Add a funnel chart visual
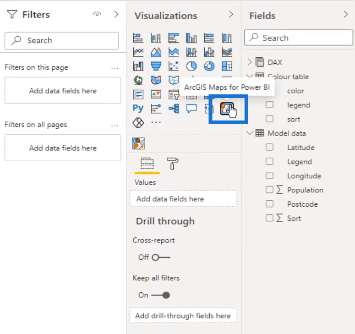The width and height of the screenshot is (355, 334). 156,66
